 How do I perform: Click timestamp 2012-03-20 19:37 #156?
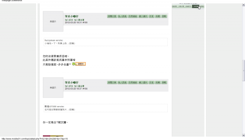tap(76, 89)
